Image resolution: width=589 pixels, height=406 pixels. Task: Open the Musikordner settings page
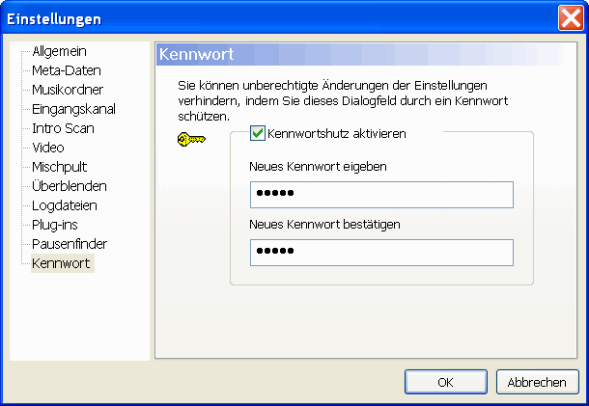point(68,90)
